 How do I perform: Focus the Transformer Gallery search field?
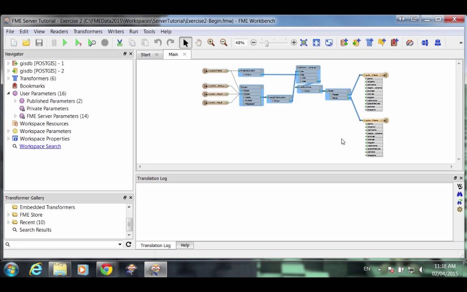(x=64, y=244)
